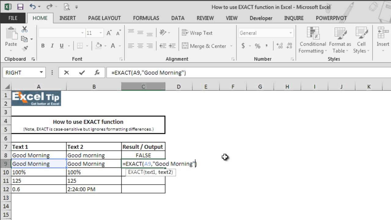
Task: Click the Redo arrow icon
Action: coord(49,6)
